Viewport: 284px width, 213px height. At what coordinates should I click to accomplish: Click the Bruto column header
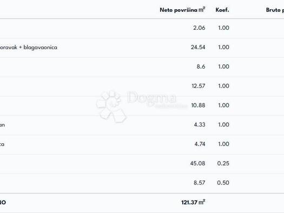[x=275, y=10]
